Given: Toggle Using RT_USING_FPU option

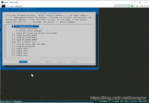Looking at the screenshot, I should 23,46.
